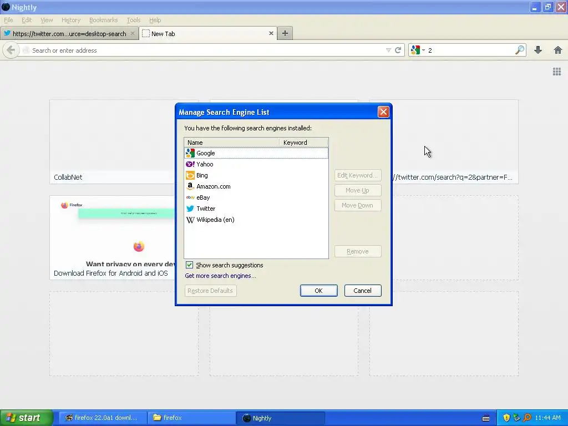568x426 pixels.
Task: Click the Wikipedia W icon in the list
Action: click(190, 220)
